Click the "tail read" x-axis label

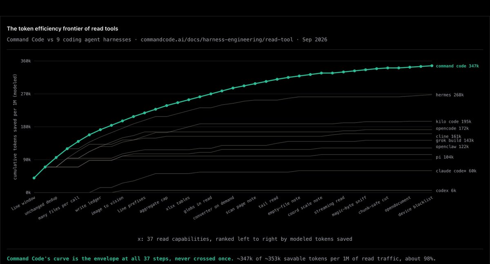coord(269,202)
